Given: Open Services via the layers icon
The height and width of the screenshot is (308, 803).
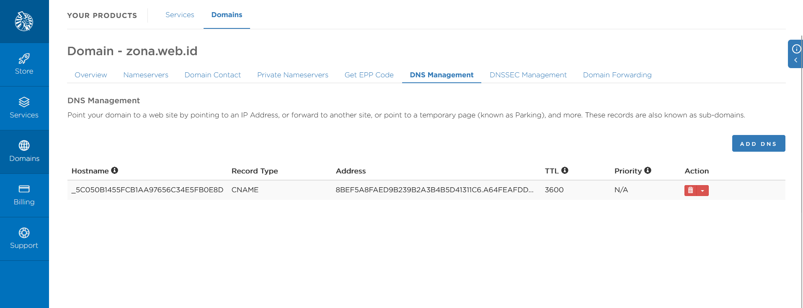Looking at the screenshot, I should coord(24,102).
